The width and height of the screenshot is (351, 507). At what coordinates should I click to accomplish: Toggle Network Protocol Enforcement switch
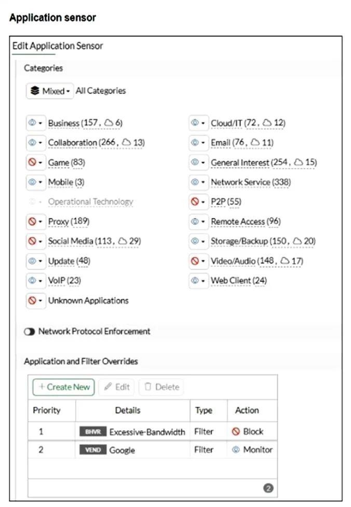pos(30,332)
